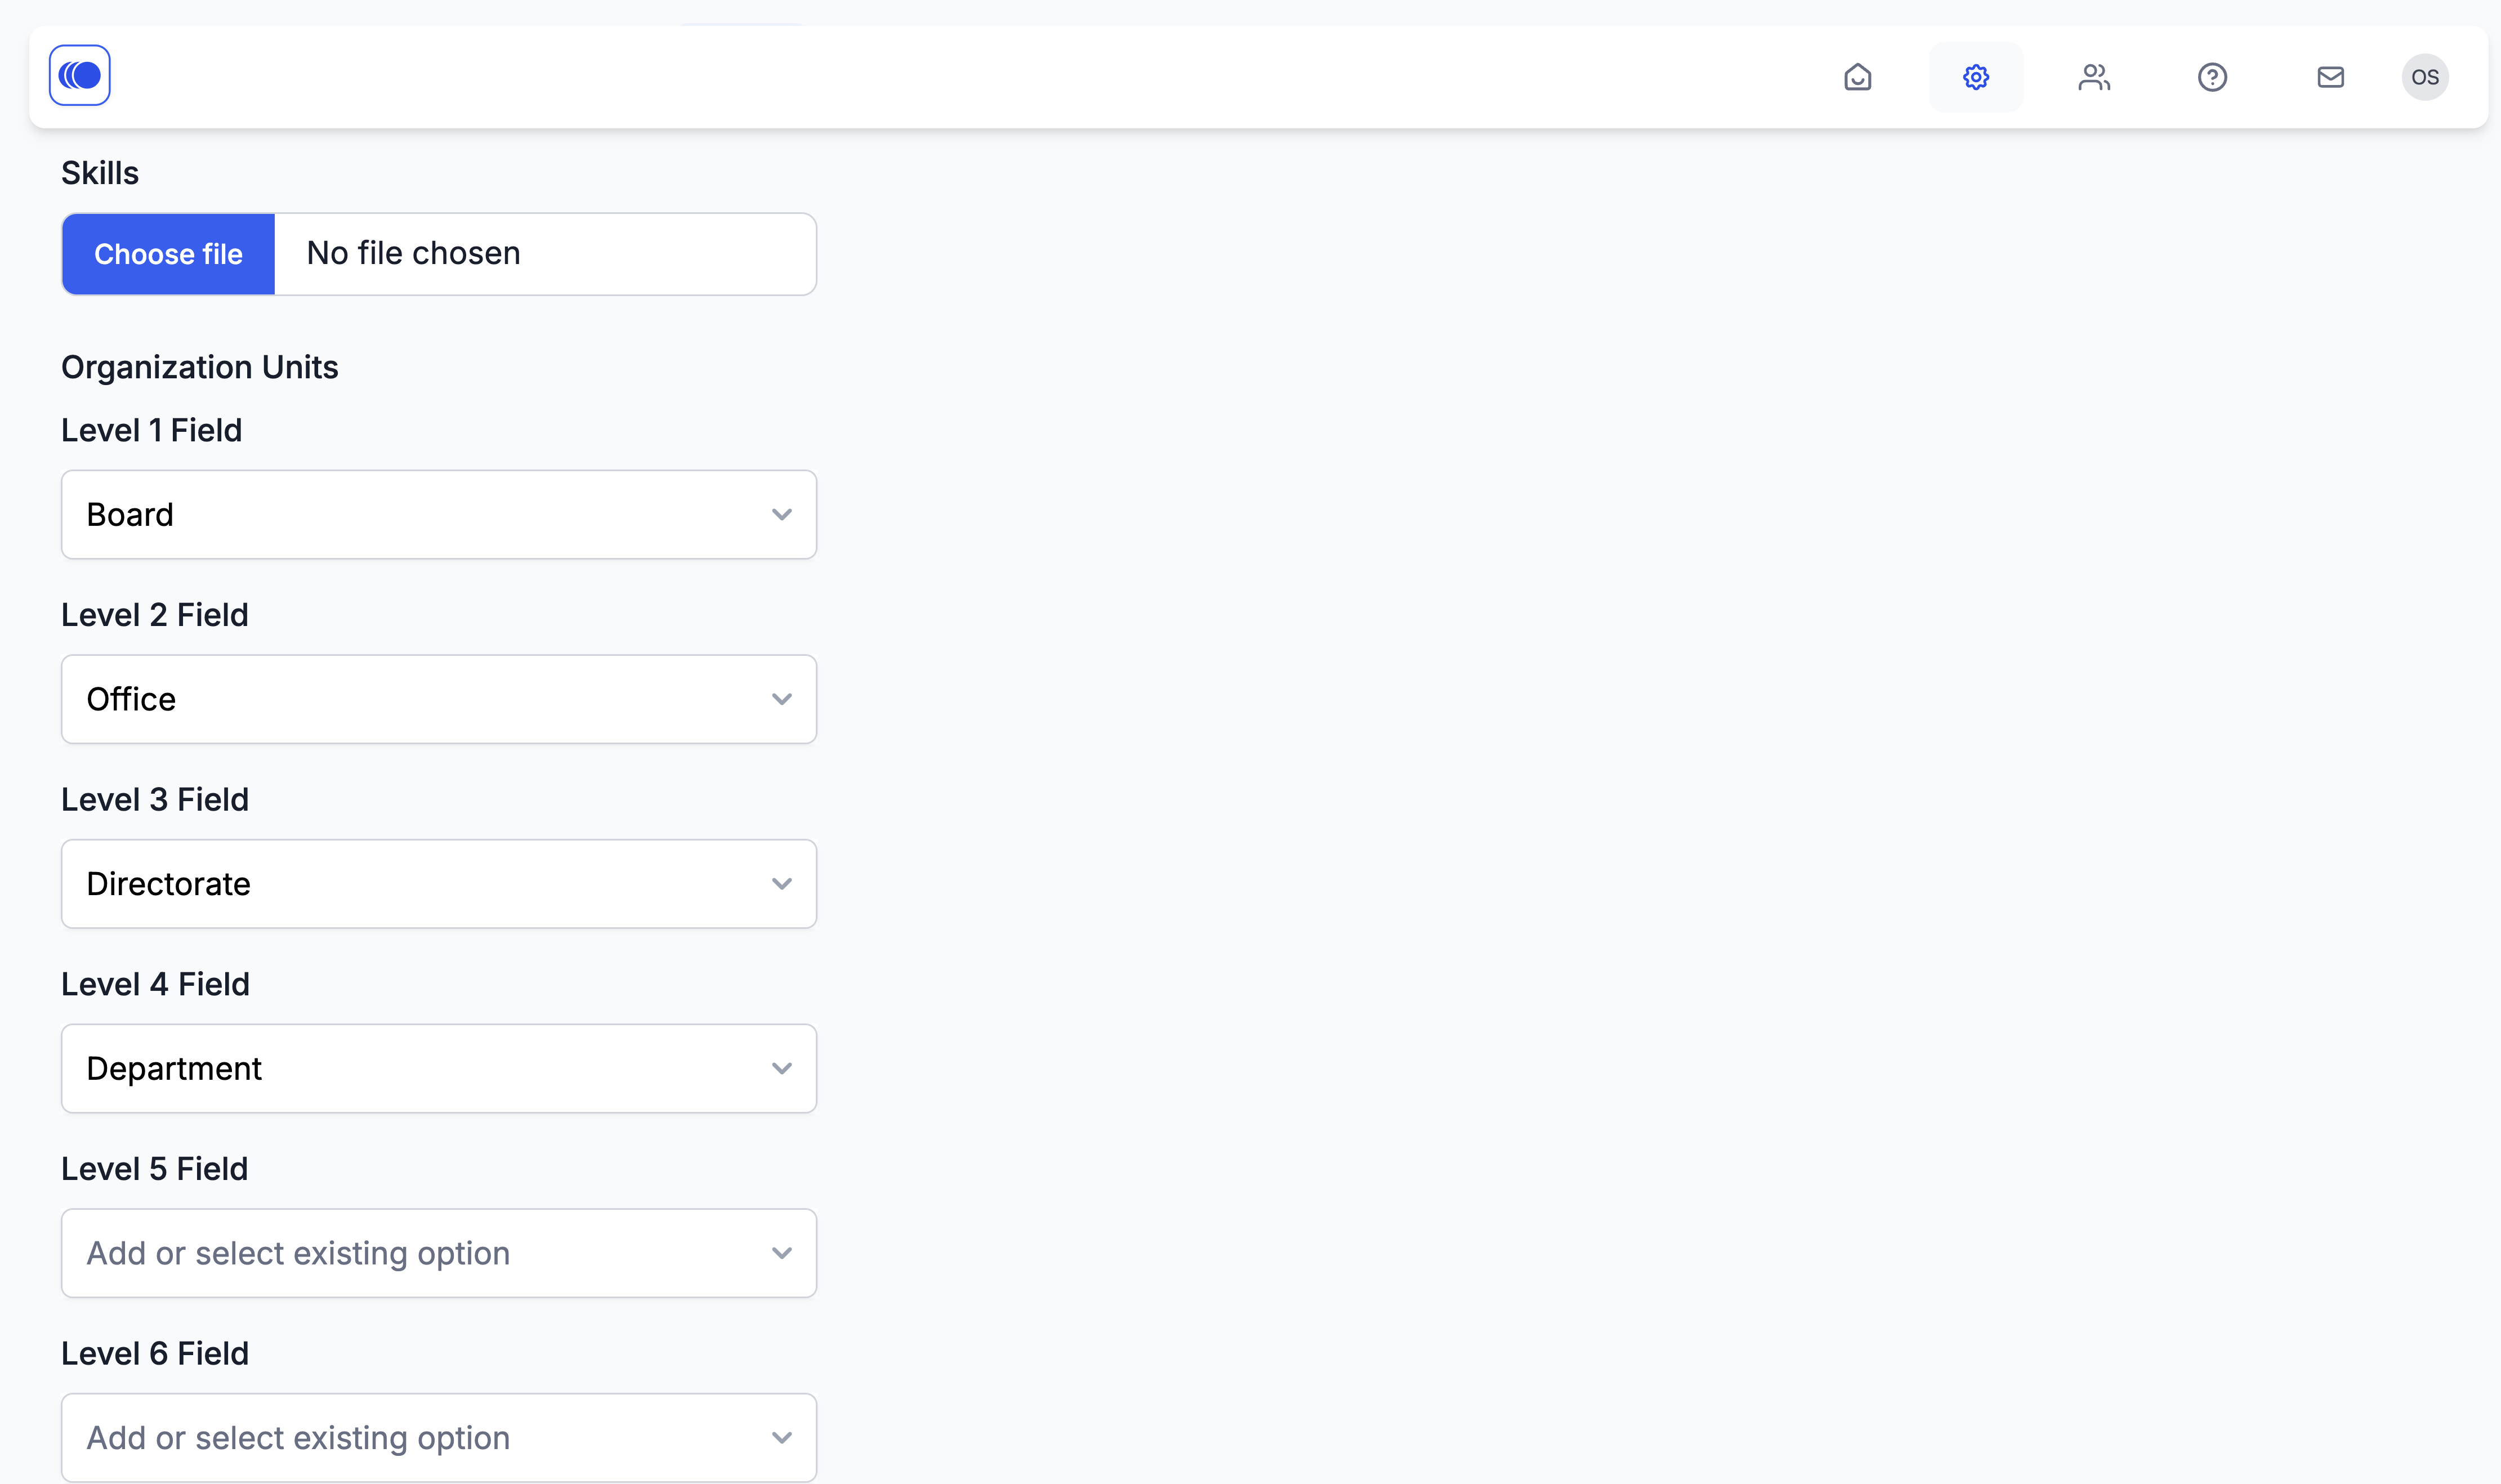The height and width of the screenshot is (1484, 2501).
Task: Open the home icon in the header
Action: (1857, 77)
